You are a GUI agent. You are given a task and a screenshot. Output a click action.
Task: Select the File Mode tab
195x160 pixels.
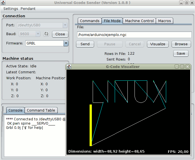pos(112,21)
